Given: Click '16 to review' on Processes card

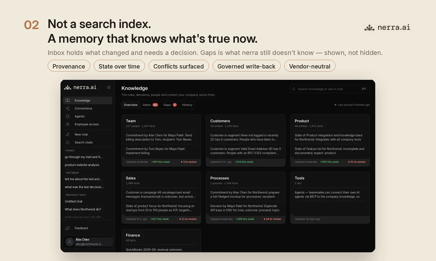Looking at the screenshot, I should 272,219.
